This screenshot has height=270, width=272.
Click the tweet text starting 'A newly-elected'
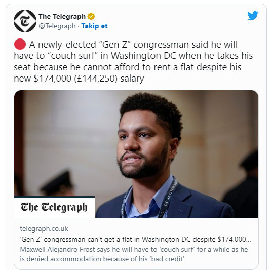(x=133, y=61)
